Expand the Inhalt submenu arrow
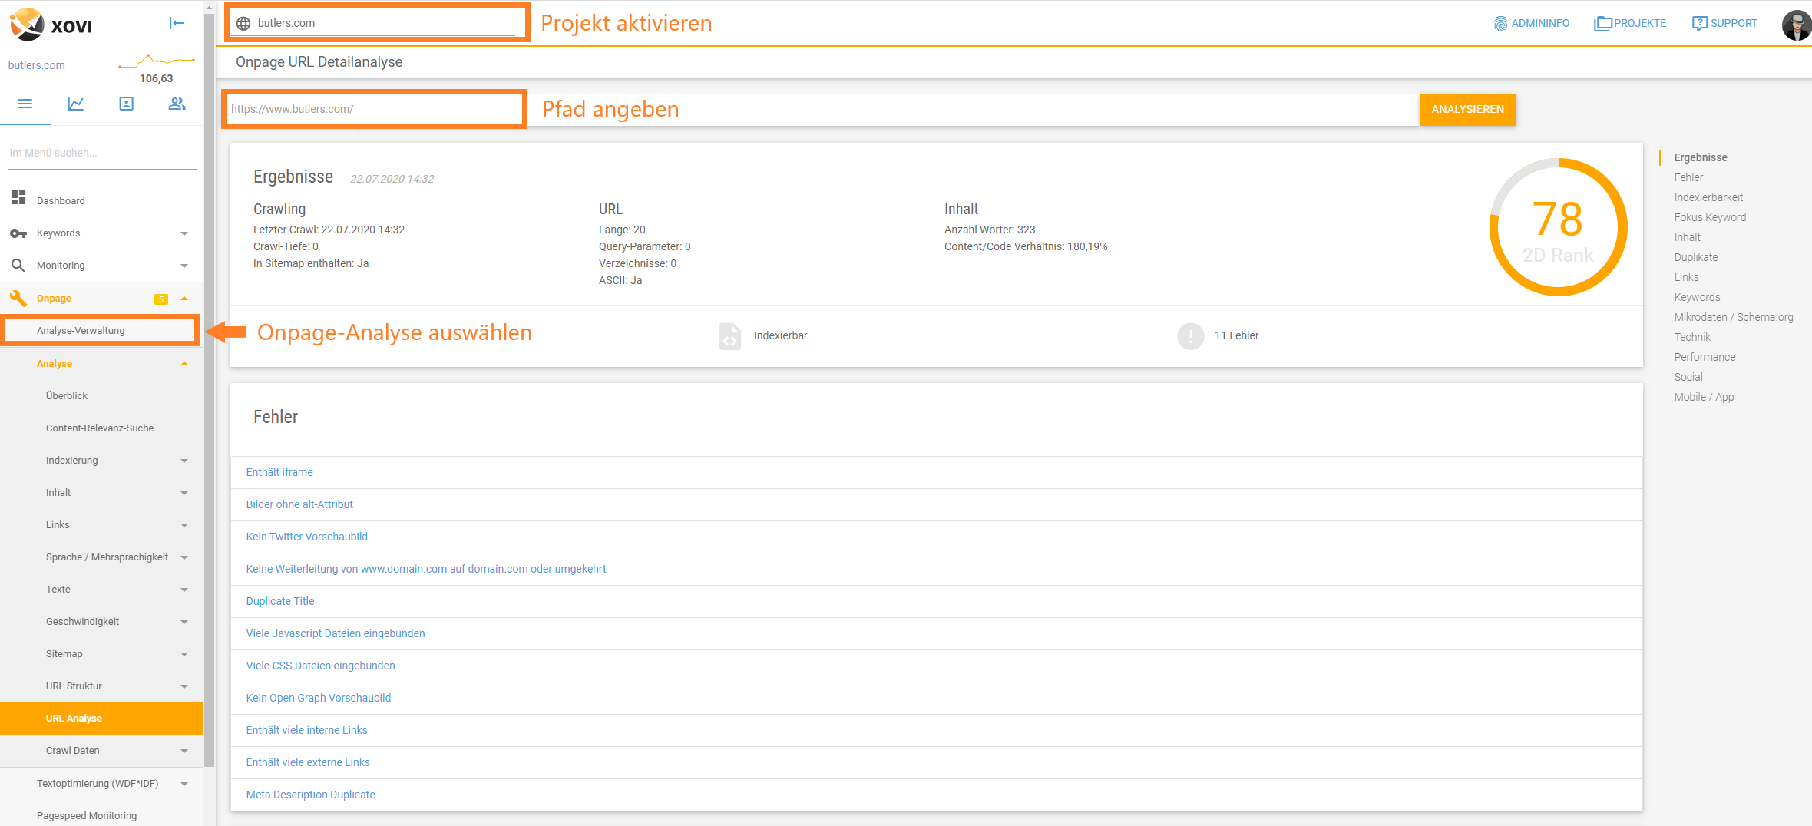Image resolution: width=1812 pixels, height=826 pixels. tap(184, 493)
